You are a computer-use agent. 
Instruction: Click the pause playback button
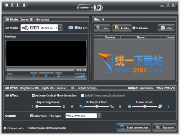[34, 76]
